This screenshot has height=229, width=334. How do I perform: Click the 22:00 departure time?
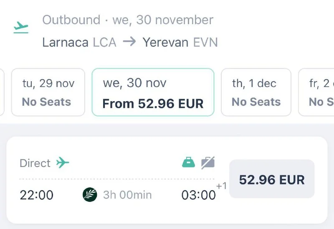click(37, 195)
